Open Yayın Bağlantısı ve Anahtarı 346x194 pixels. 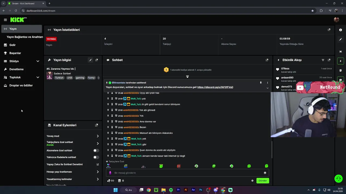coord(25,37)
